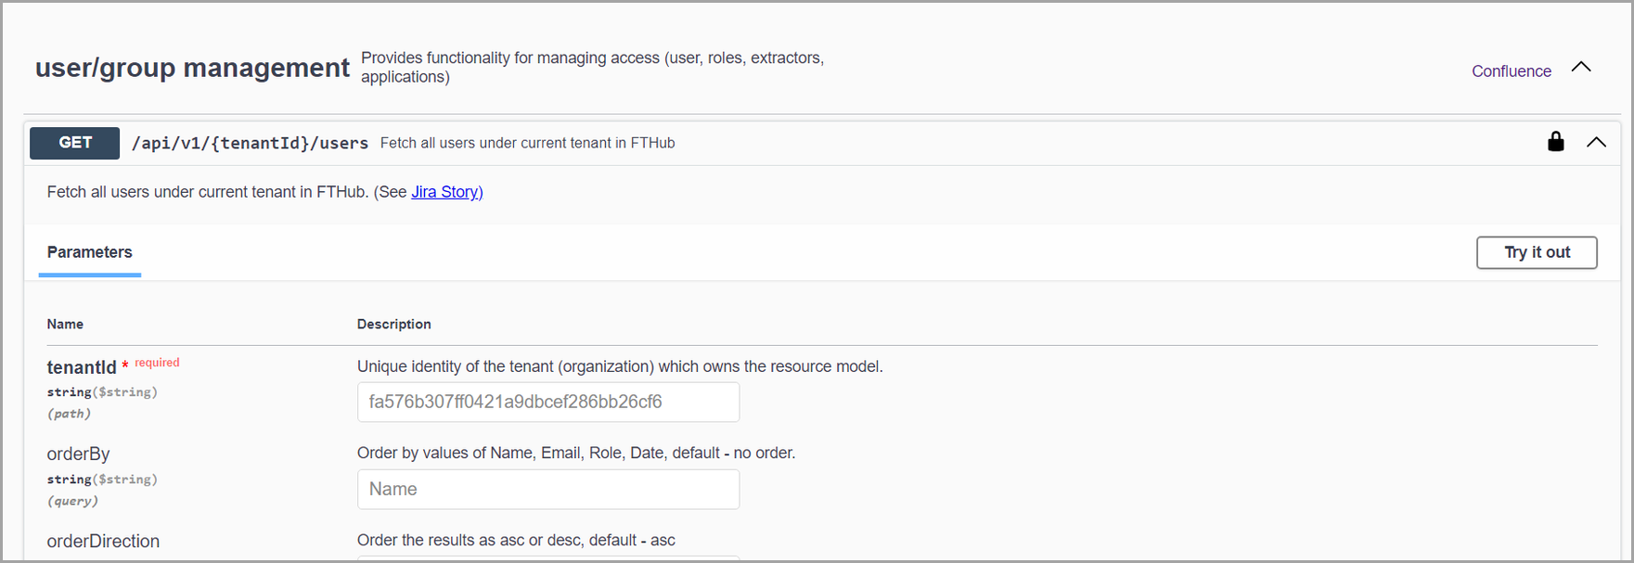Click the tenantId parameter name label
Viewport: 1634px width, 563px height.
pyautogui.click(x=82, y=367)
